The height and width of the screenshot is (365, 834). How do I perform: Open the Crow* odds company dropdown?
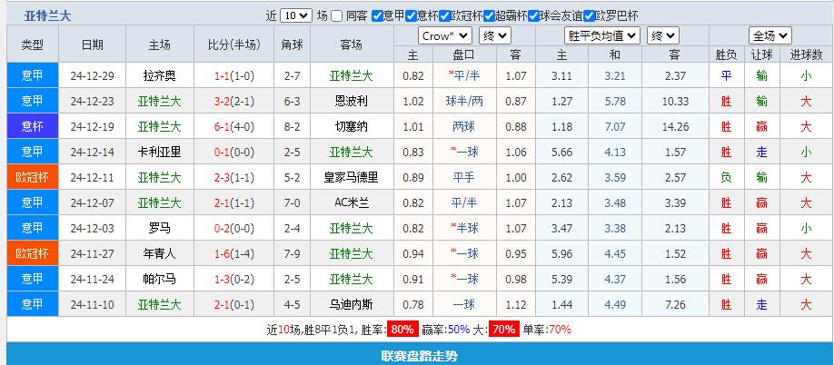point(444,35)
